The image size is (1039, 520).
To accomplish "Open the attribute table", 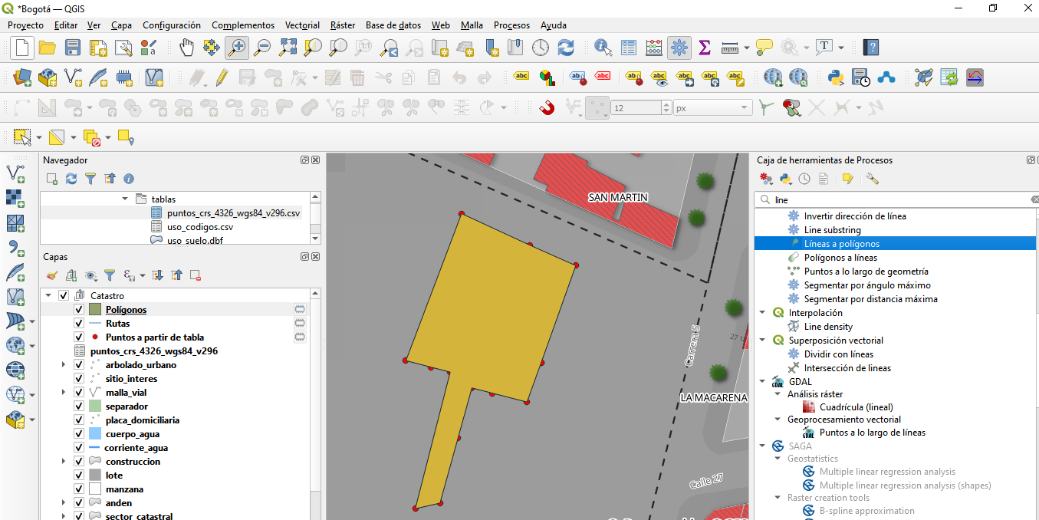I will 629,48.
